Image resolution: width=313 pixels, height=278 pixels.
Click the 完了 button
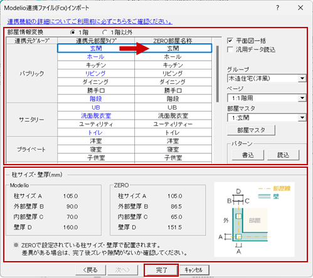(161, 270)
